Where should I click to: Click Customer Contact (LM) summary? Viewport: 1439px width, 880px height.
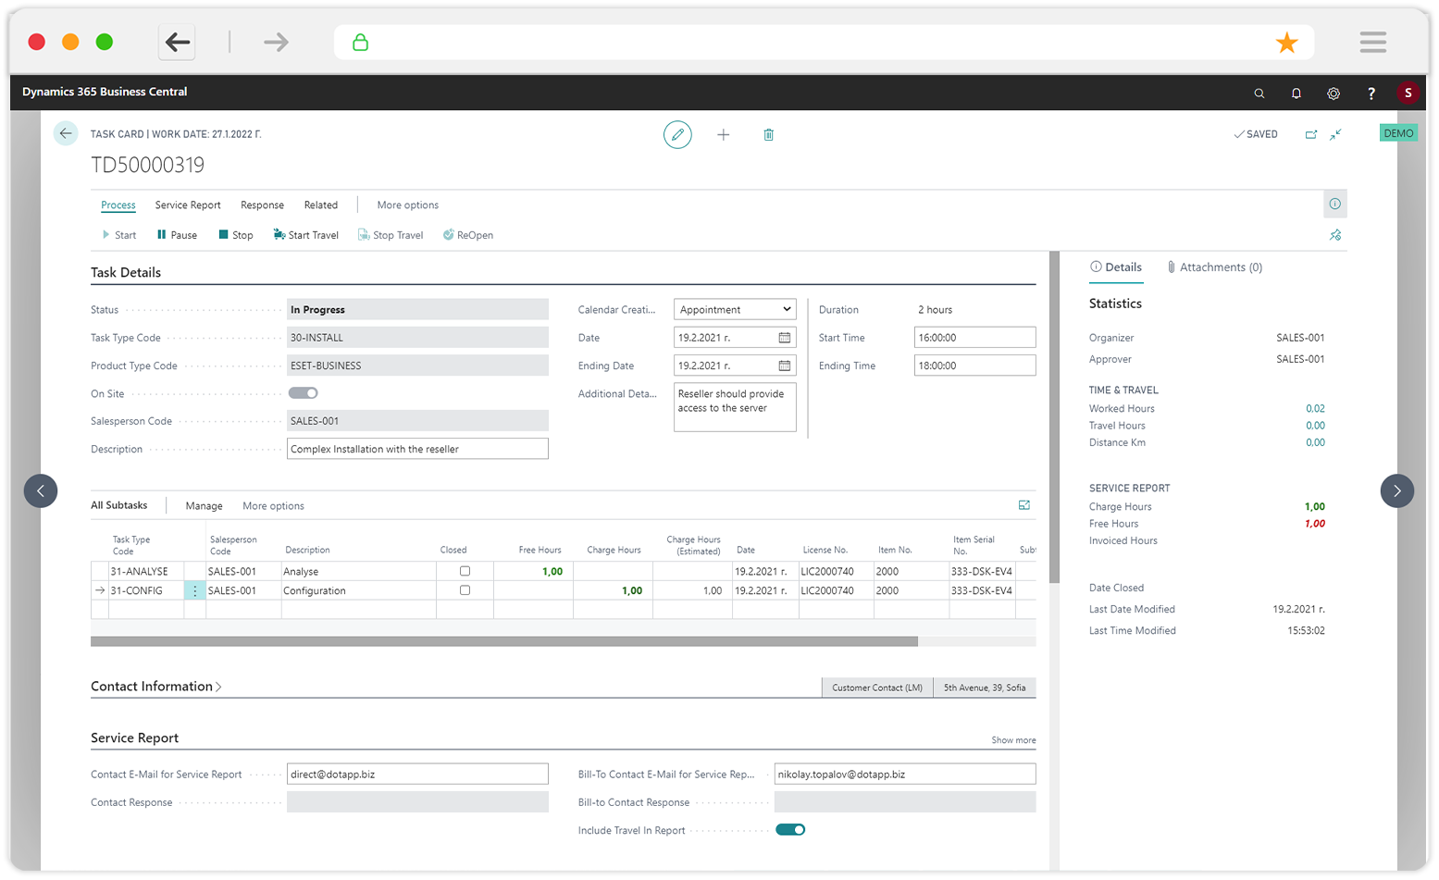(877, 688)
